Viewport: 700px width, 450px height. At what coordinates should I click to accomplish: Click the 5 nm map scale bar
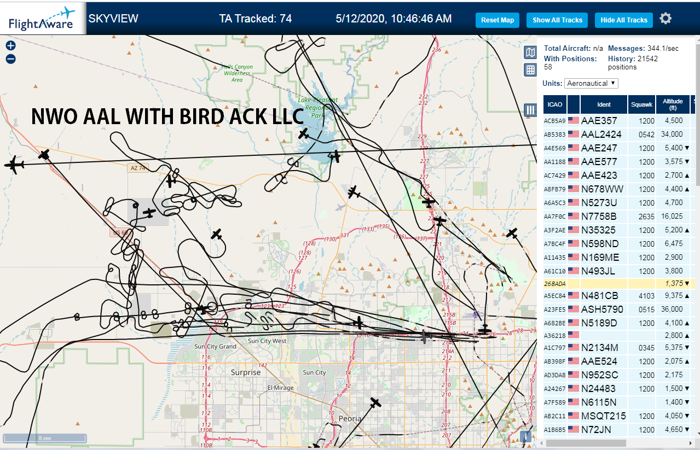pos(45,438)
